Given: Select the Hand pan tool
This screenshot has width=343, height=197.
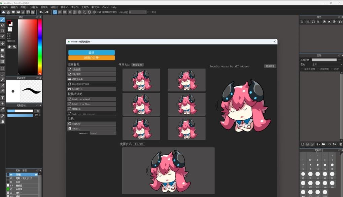Looking at the screenshot, I should click(x=2, y=122).
